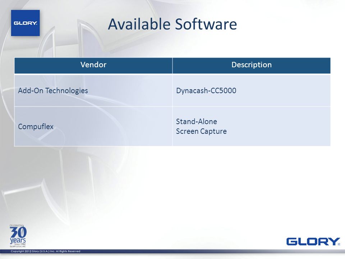
Task: Click the Description column header
Action: coord(252,65)
